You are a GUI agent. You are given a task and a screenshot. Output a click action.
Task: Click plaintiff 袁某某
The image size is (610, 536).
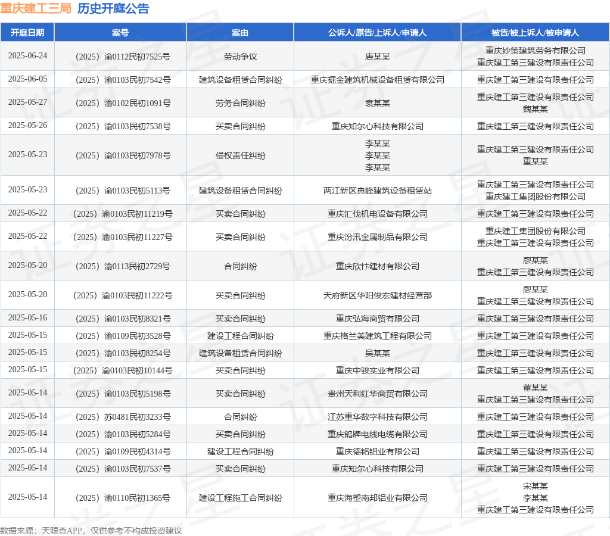pos(377,104)
